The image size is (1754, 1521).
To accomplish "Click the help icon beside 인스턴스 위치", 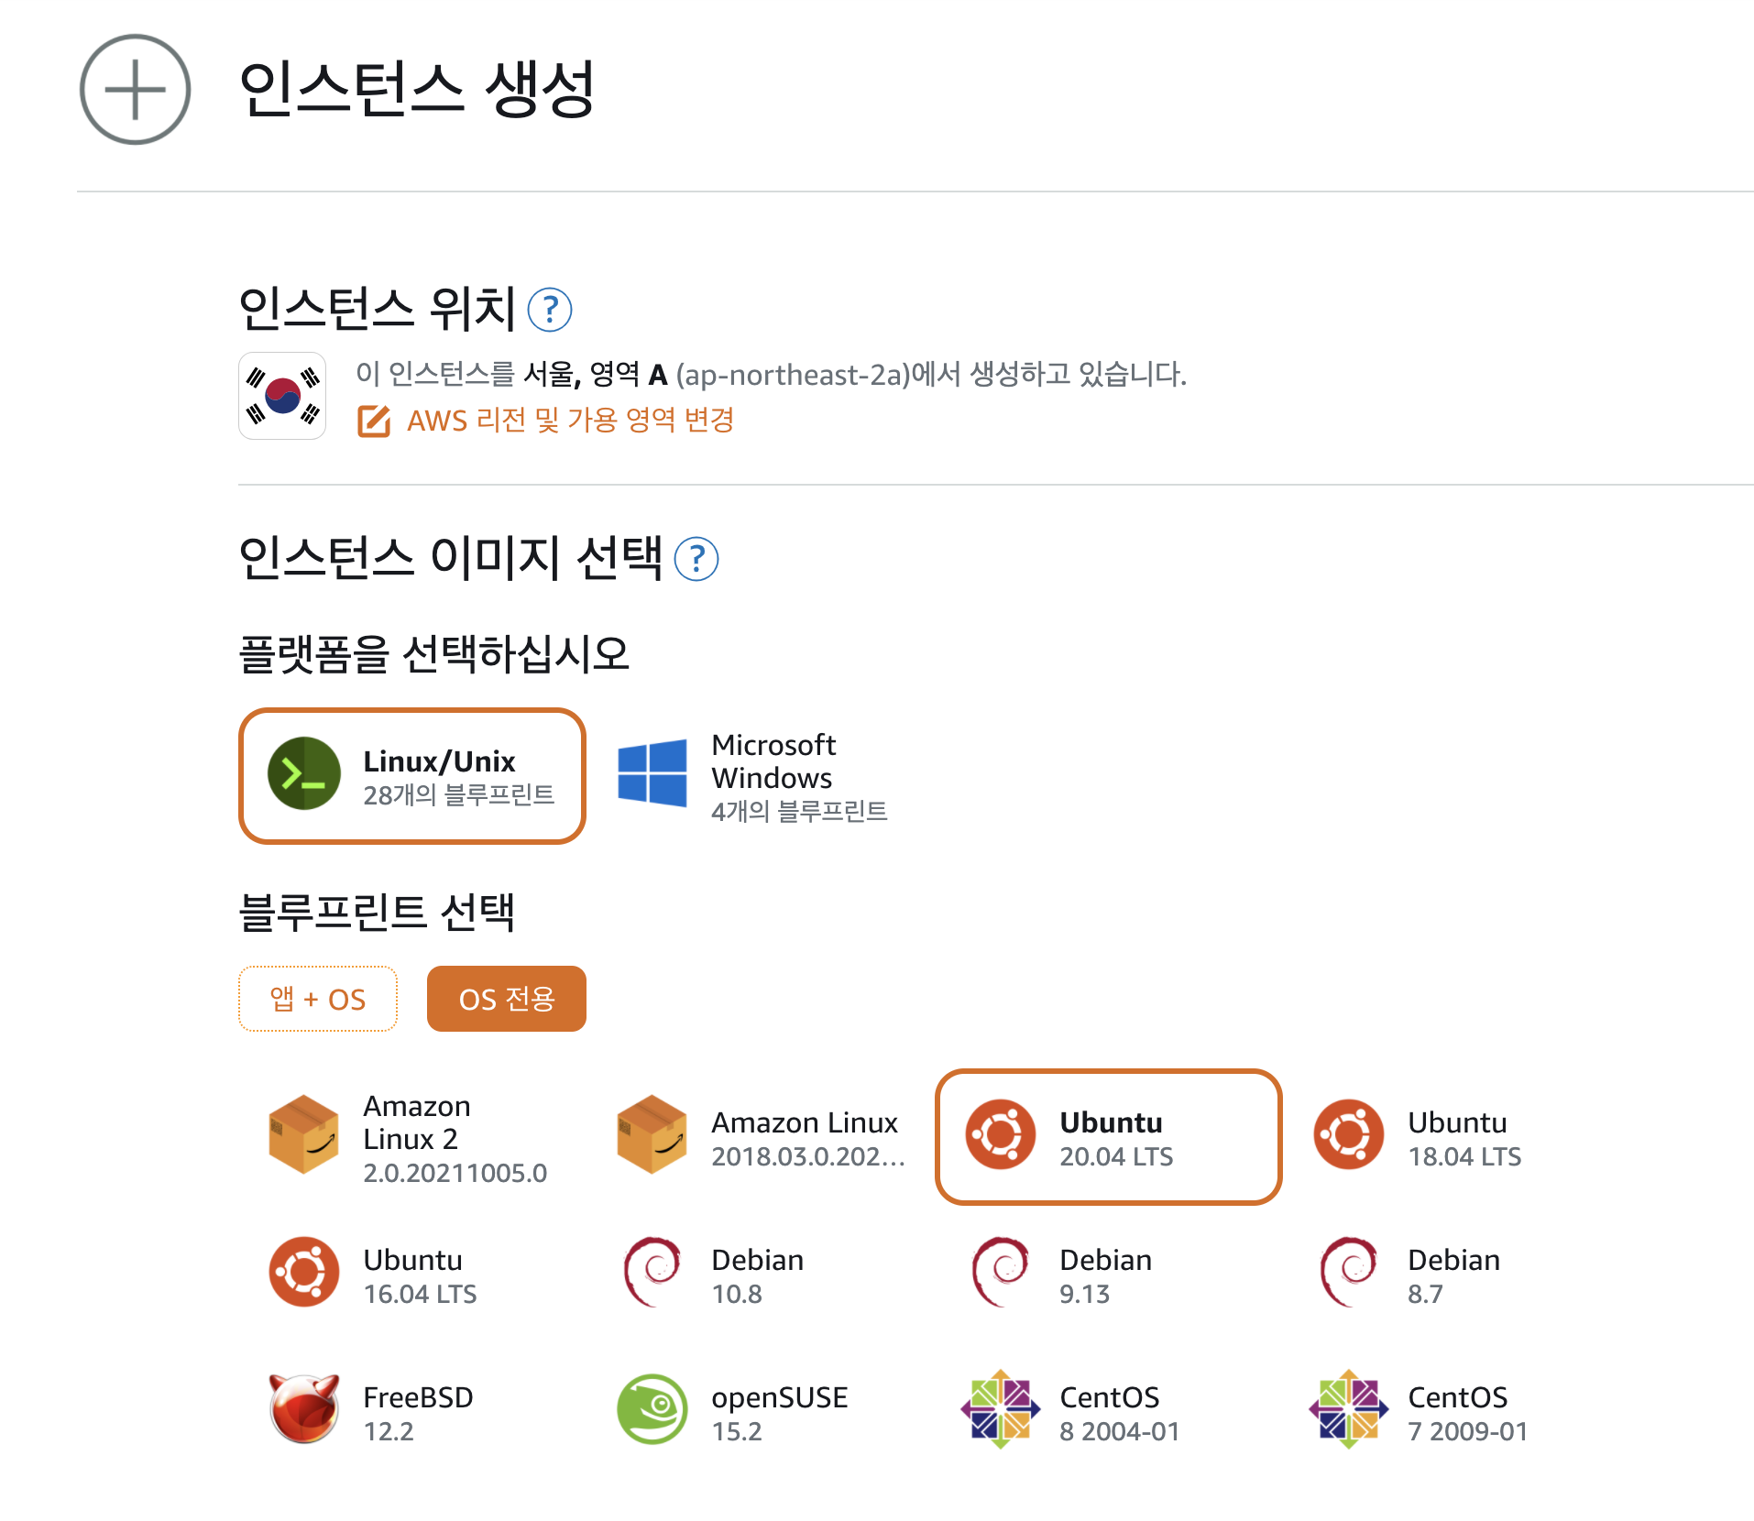I will coord(550,311).
